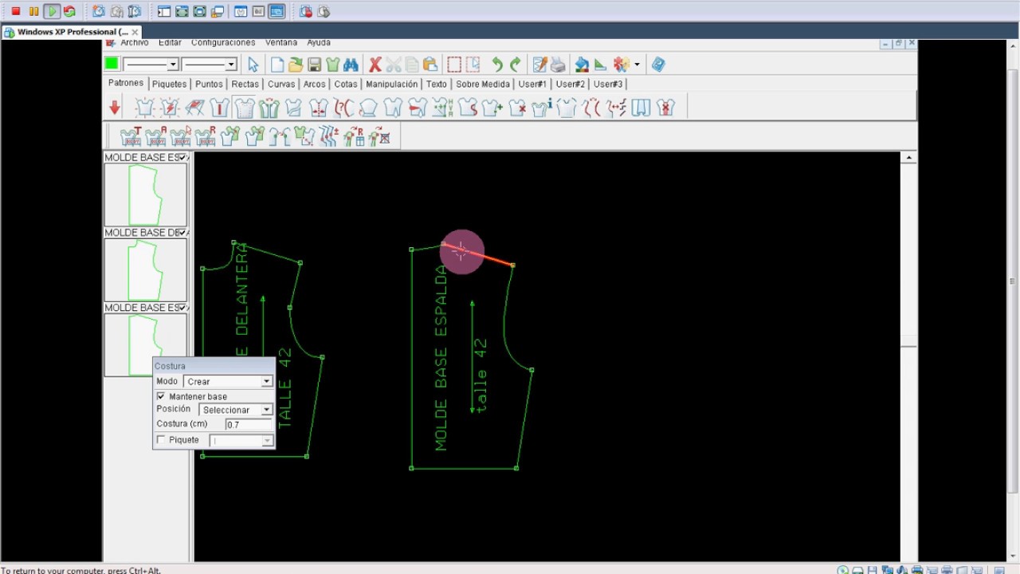Open the Ayuda menu
The width and height of the screenshot is (1020, 574).
click(319, 43)
